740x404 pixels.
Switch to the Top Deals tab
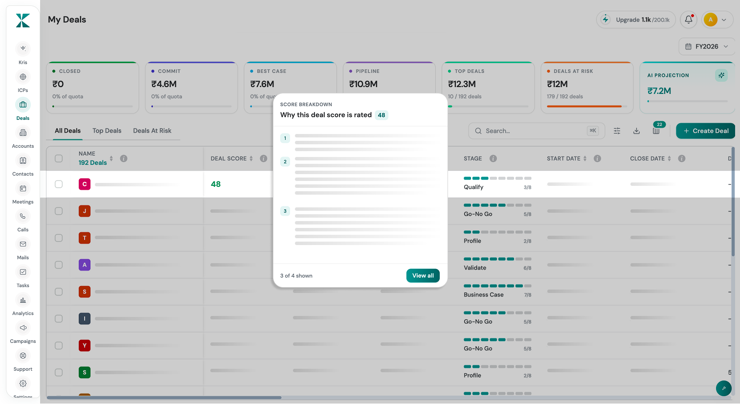(107, 131)
